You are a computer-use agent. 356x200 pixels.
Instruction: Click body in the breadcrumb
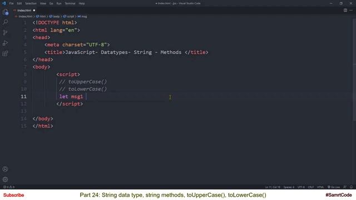[x=56, y=17]
